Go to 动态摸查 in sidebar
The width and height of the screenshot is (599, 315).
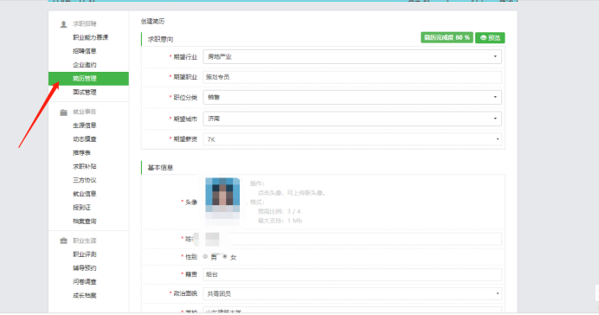tap(85, 139)
